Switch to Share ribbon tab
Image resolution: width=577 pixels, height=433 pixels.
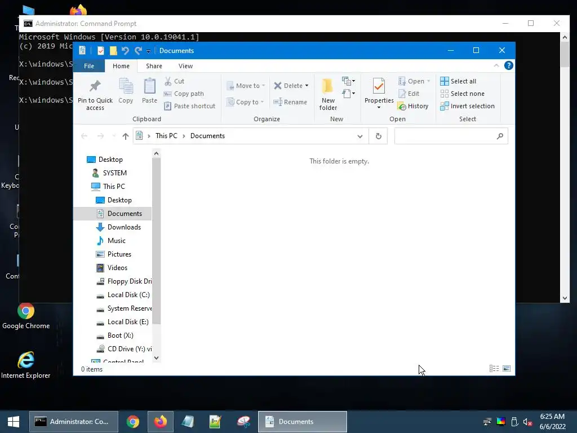tap(154, 66)
